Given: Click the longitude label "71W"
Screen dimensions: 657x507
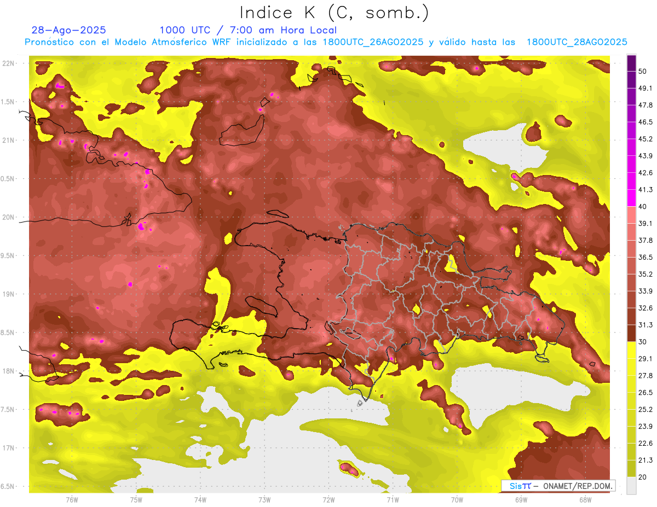Looking at the screenshot, I should point(393,499).
